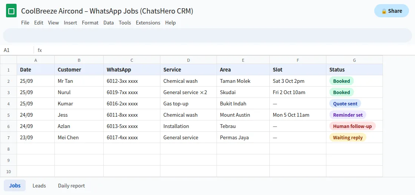
Task: Click the Booked status in Mr Tan's row
Action: pyautogui.click(x=341, y=81)
